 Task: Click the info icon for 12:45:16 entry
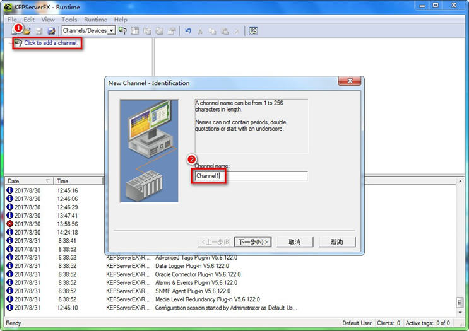[10, 190]
